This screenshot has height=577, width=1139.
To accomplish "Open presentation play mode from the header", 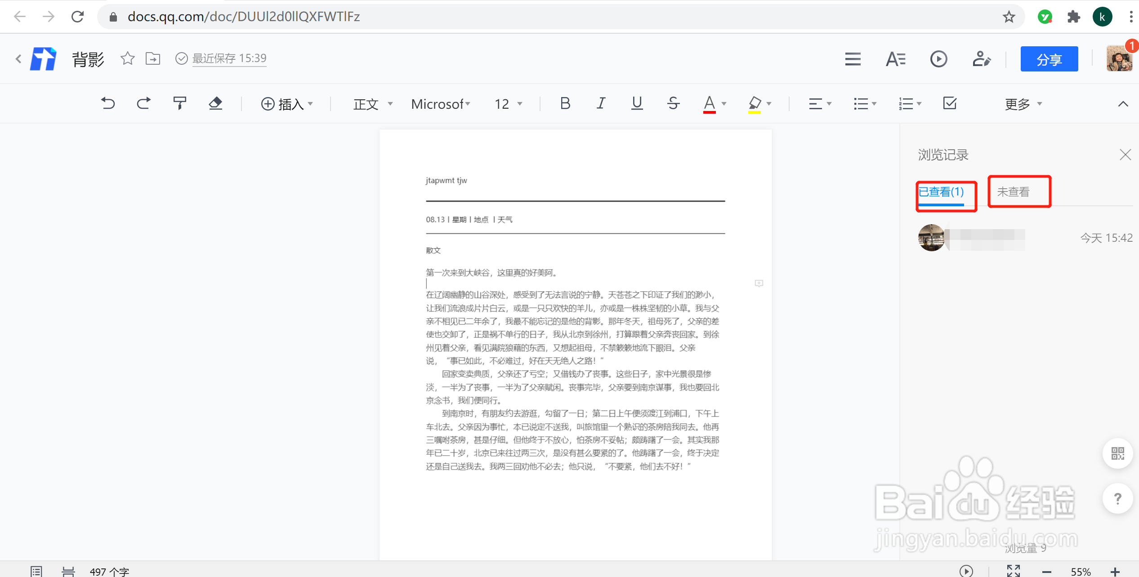I will tap(938, 59).
